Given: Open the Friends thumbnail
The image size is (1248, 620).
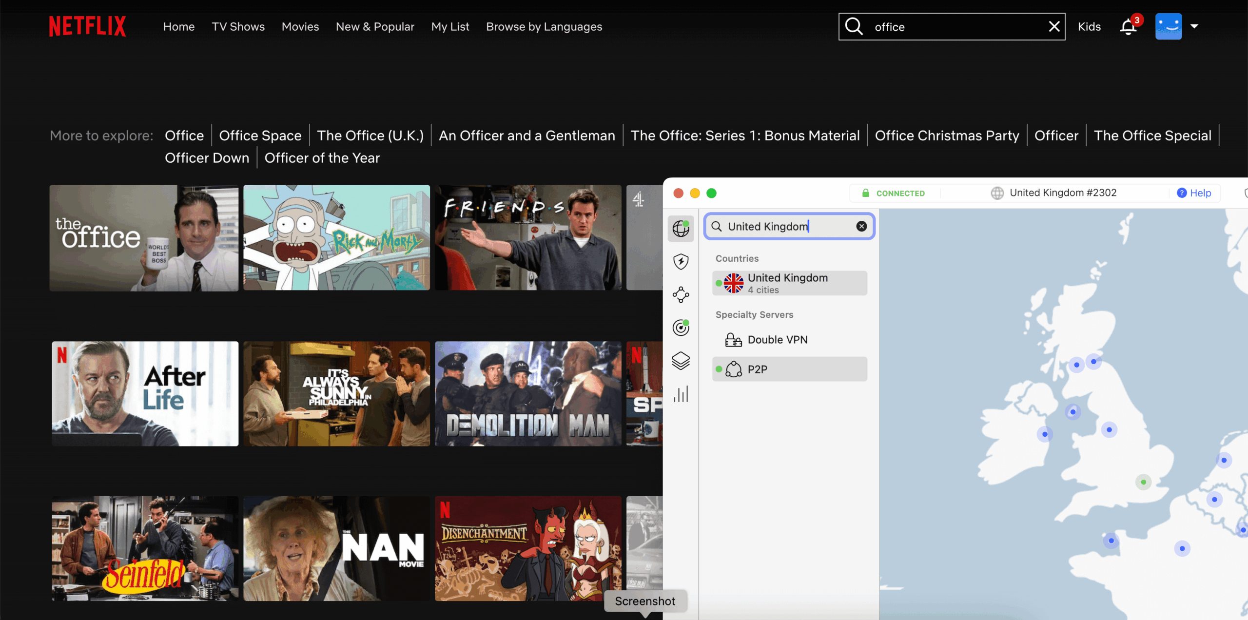Looking at the screenshot, I should 528,238.
